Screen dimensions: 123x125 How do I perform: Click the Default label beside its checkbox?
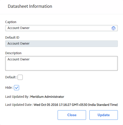tap(11, 77)
